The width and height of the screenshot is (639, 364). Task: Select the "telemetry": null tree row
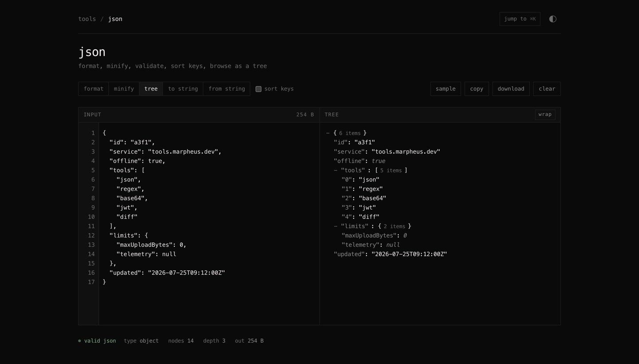tap(371, 245)
